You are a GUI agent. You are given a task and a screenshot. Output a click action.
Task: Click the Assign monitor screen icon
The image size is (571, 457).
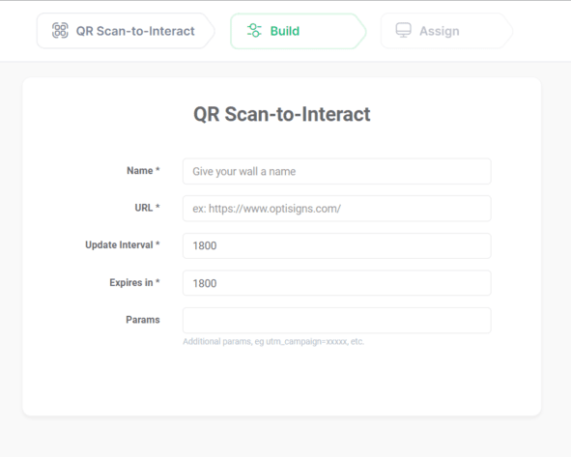click(x=404, y=31)
